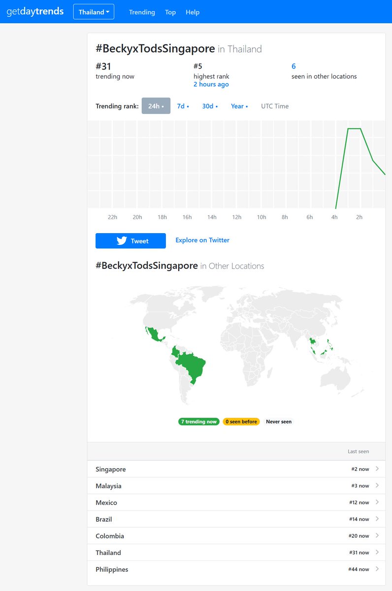Open Explore on Twitter link
Screen dimensions: 392x591
pos(202,240)
